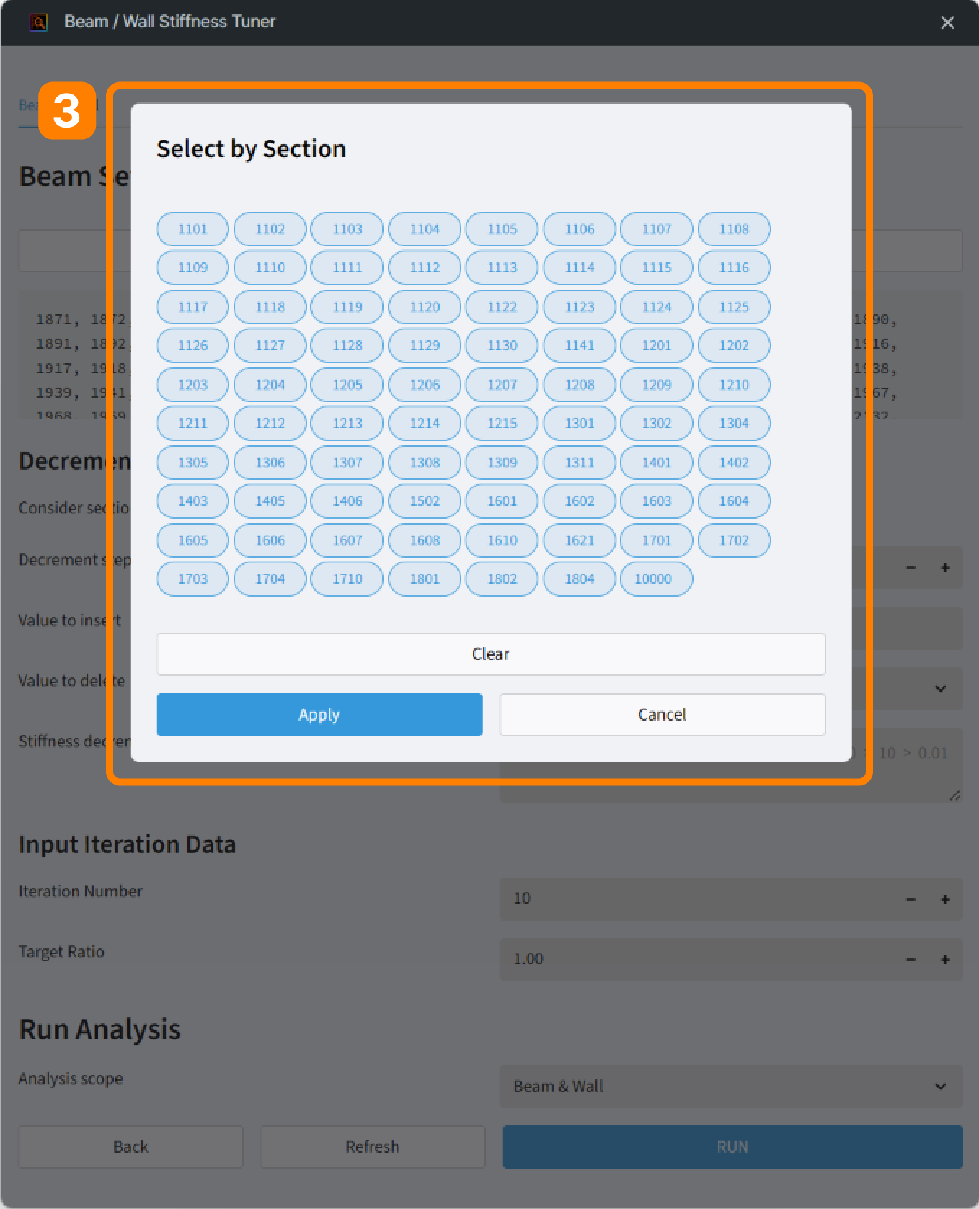Start analysis with RUN button
Viewport: 979px width, 1209px height.
732,1147
